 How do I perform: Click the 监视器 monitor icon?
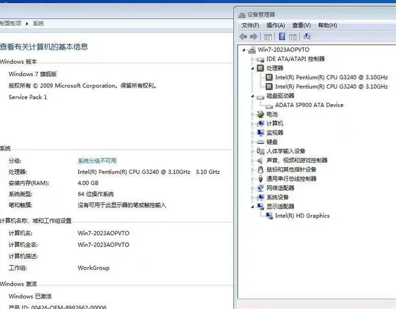pyautogui.click(x=260, y=133)
